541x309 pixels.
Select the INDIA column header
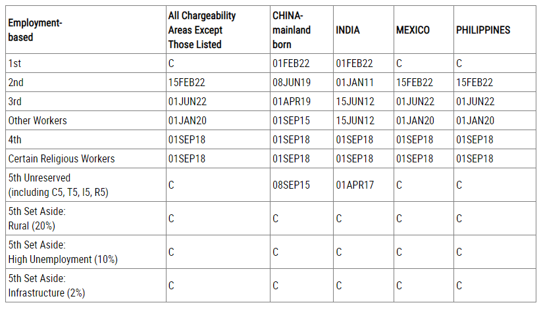point(348,30)
